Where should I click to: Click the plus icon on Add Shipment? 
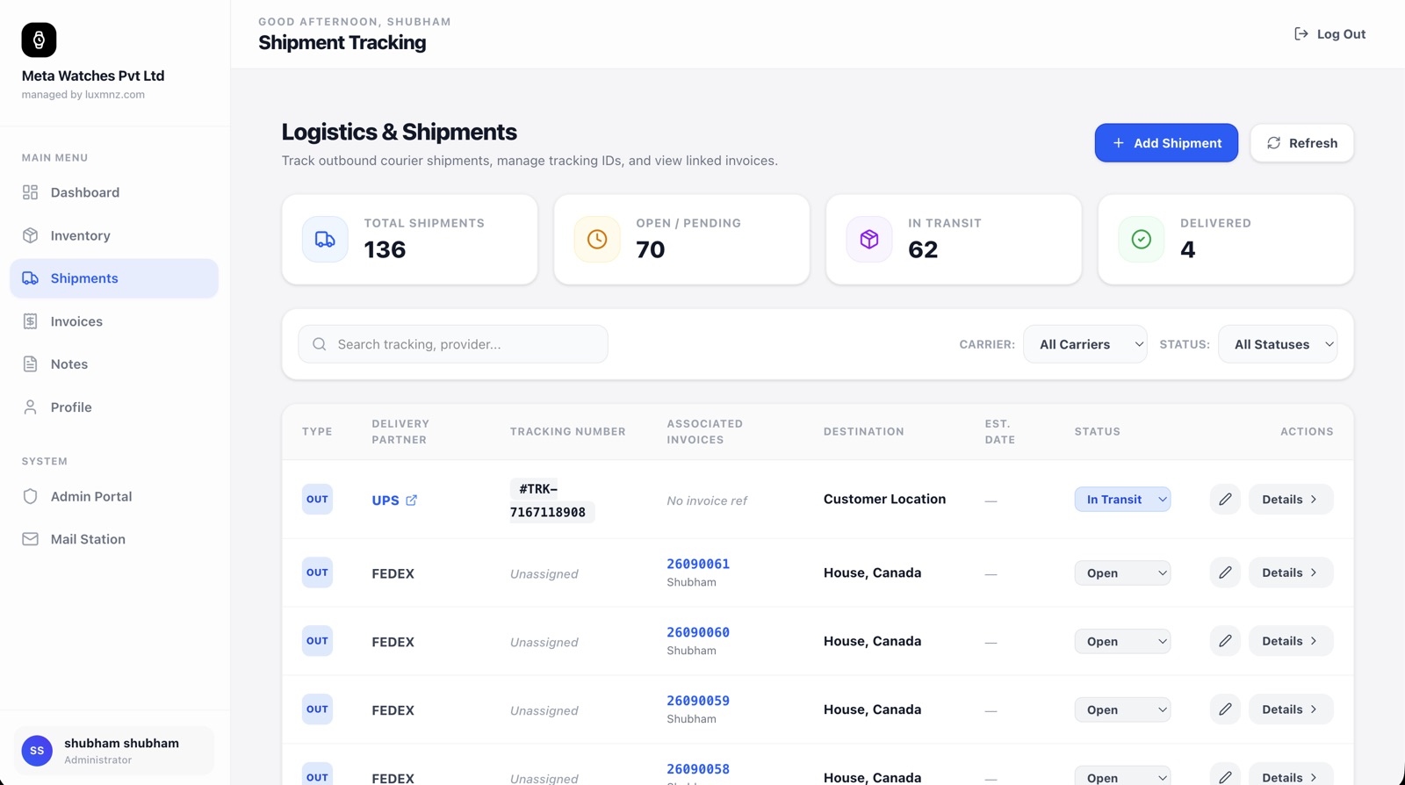1119,143
